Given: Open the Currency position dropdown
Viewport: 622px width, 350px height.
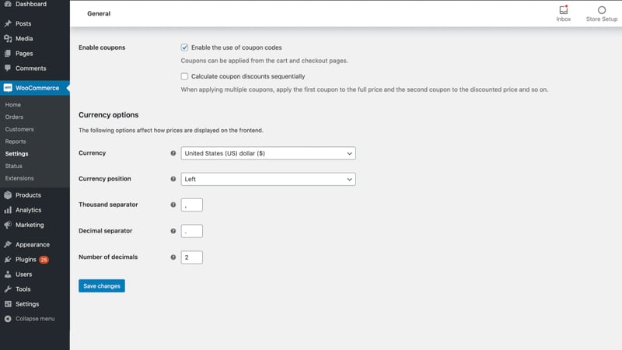Looking at the screenshot, I should [267, 179].
